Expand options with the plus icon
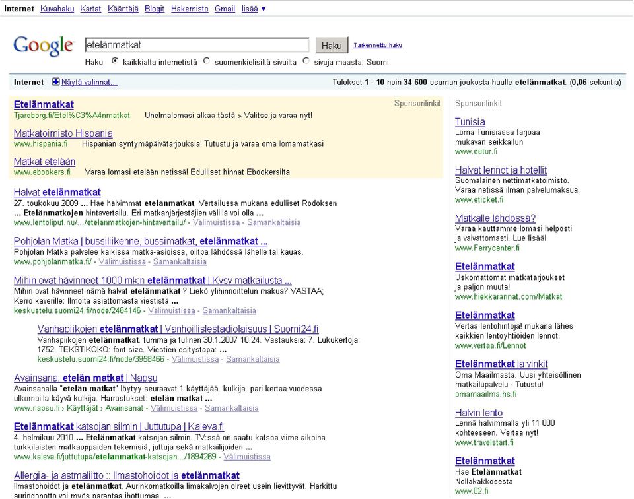 tap(55, 82)
